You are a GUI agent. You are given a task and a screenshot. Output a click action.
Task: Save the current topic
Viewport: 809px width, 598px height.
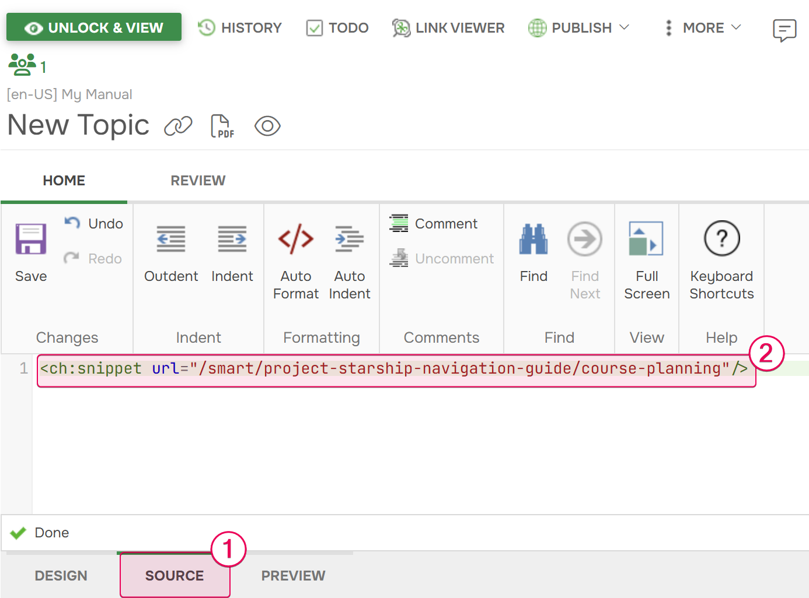(30, 248)
